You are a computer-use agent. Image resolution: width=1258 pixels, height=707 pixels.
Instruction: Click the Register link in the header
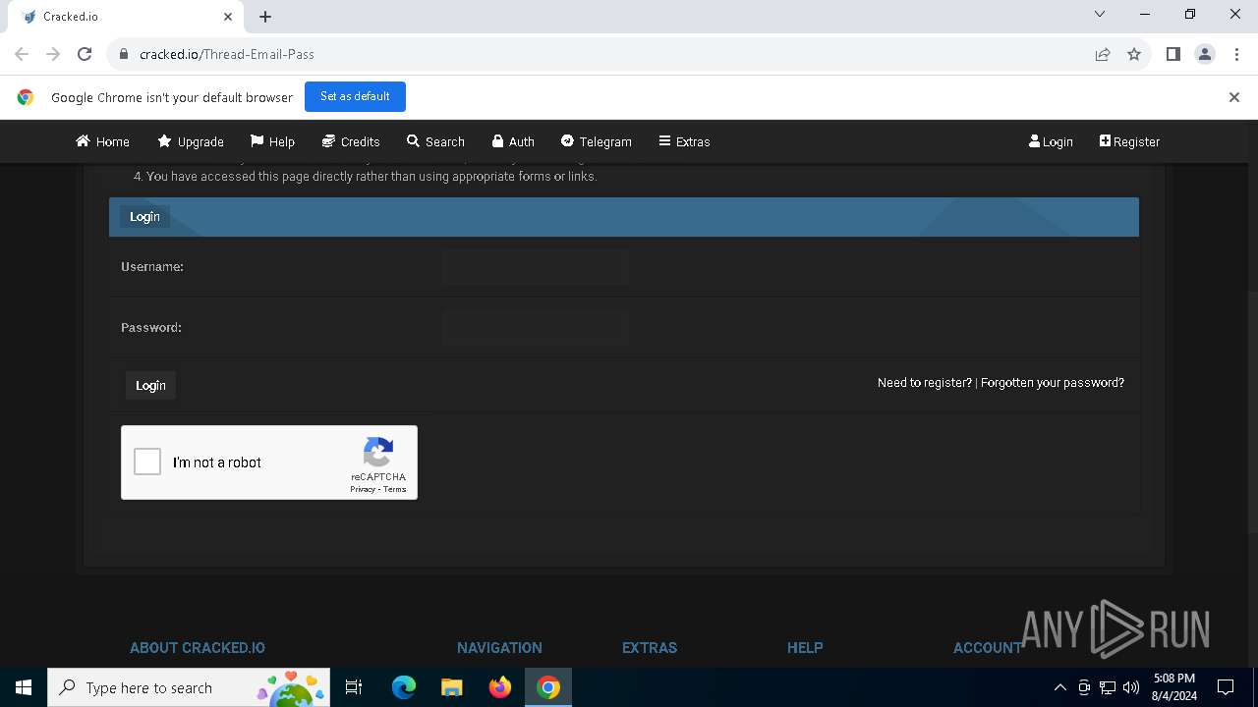point(1129,141)
